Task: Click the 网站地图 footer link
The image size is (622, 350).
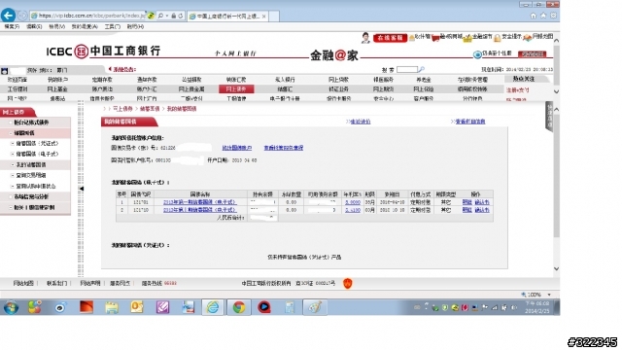Action: pos(23,283)
